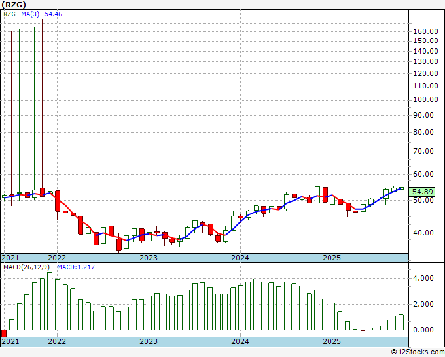This screenshot has width=445, height=357.
Task: Click the 0.000 MACD axis label
Action: [423, 330]
